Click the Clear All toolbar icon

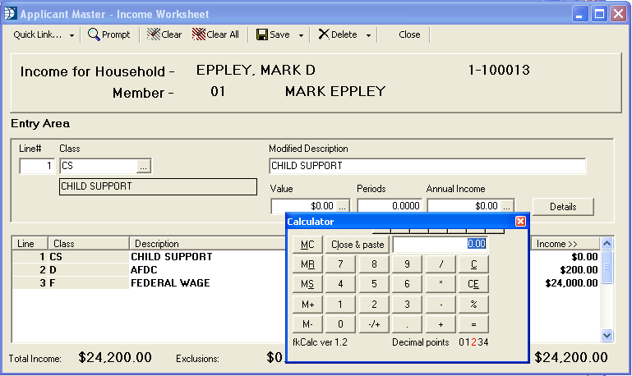198,34
